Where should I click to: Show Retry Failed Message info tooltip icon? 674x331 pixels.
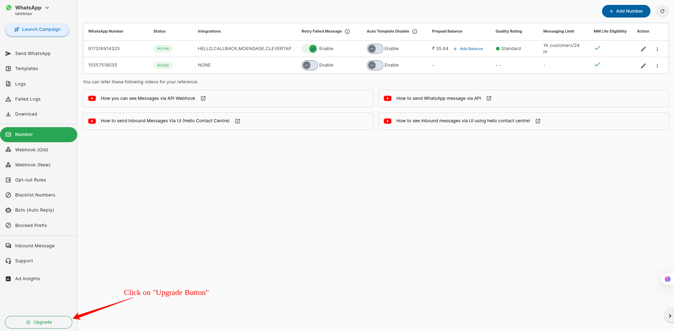coord(347,32)
